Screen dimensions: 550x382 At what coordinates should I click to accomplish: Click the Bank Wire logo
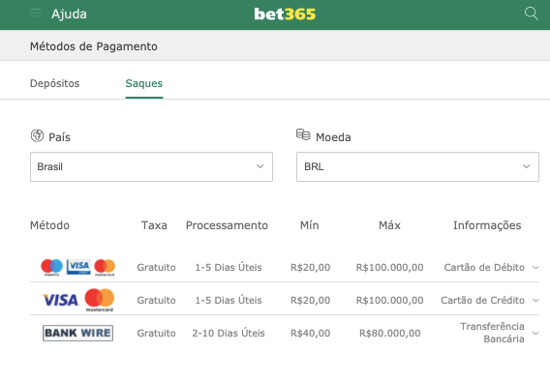pos(77,333)
